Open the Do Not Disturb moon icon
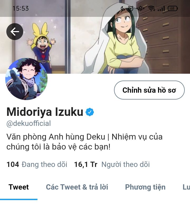 tap(123, 9)
